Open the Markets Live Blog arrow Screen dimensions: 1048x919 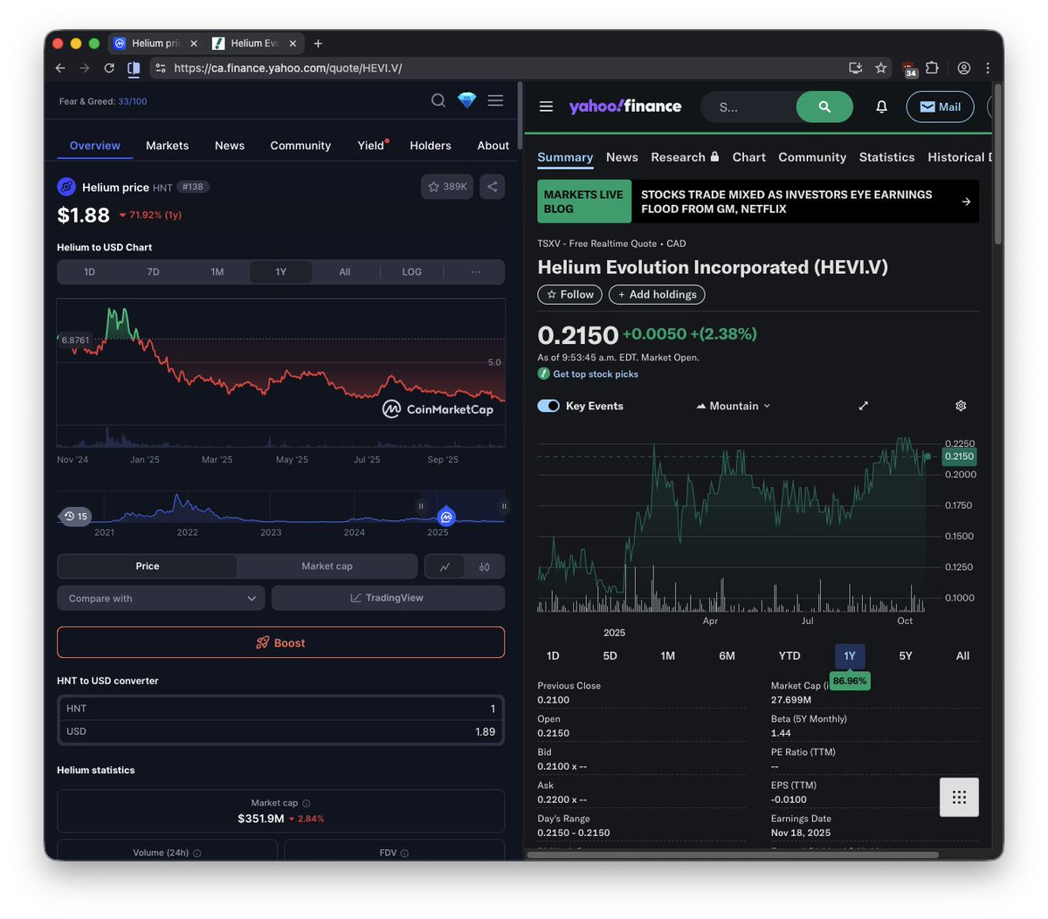(966, 202)
